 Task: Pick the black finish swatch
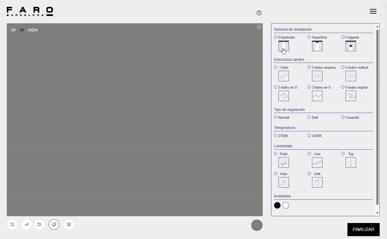(277, 205)
